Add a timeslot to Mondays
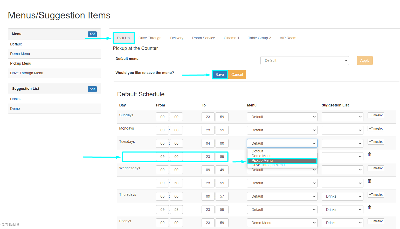The height and width of the screenshot is (229, 400). 376,129
